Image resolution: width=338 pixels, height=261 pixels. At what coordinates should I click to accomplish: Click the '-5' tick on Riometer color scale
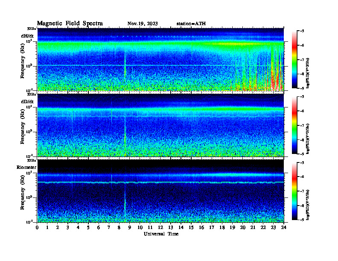302,162
